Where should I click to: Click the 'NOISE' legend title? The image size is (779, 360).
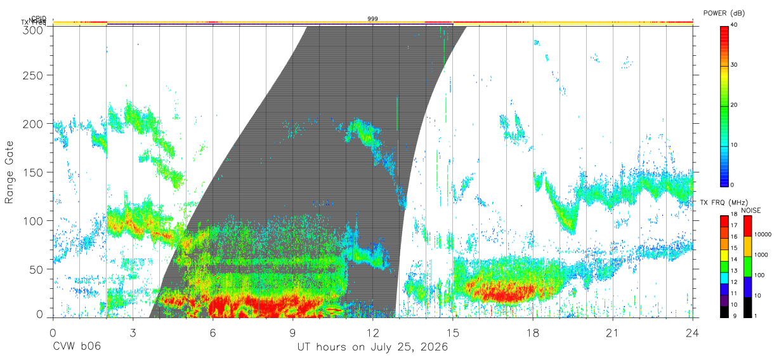[750, 210]
